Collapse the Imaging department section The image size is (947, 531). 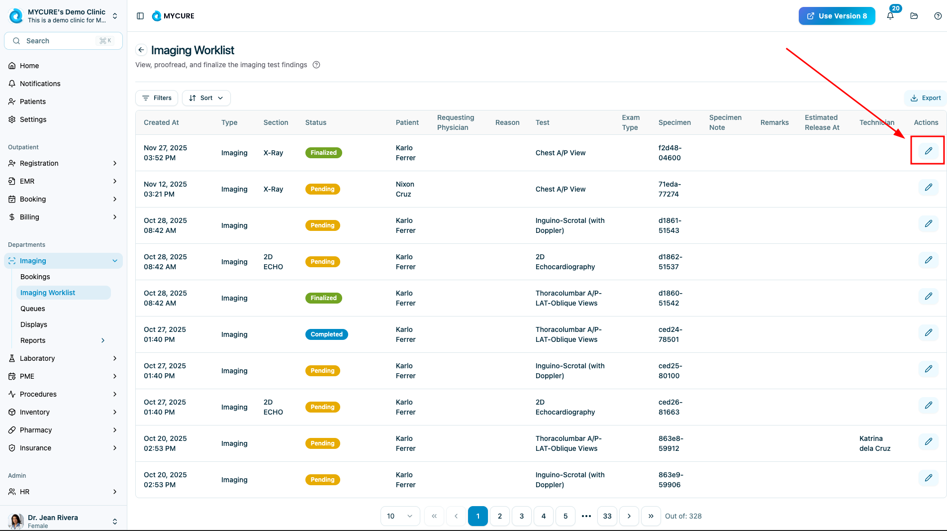pyautogui.click(x=114, y=261)
